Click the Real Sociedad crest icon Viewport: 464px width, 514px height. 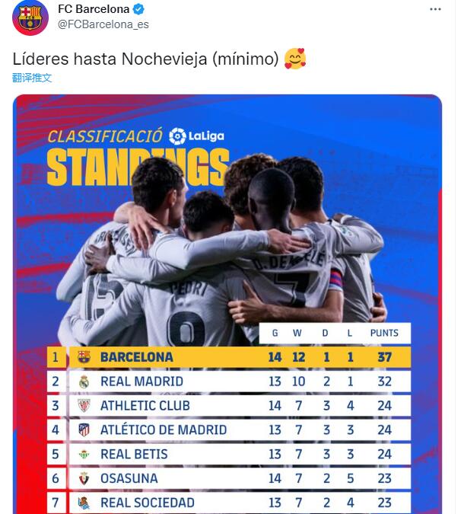point(84,503)
